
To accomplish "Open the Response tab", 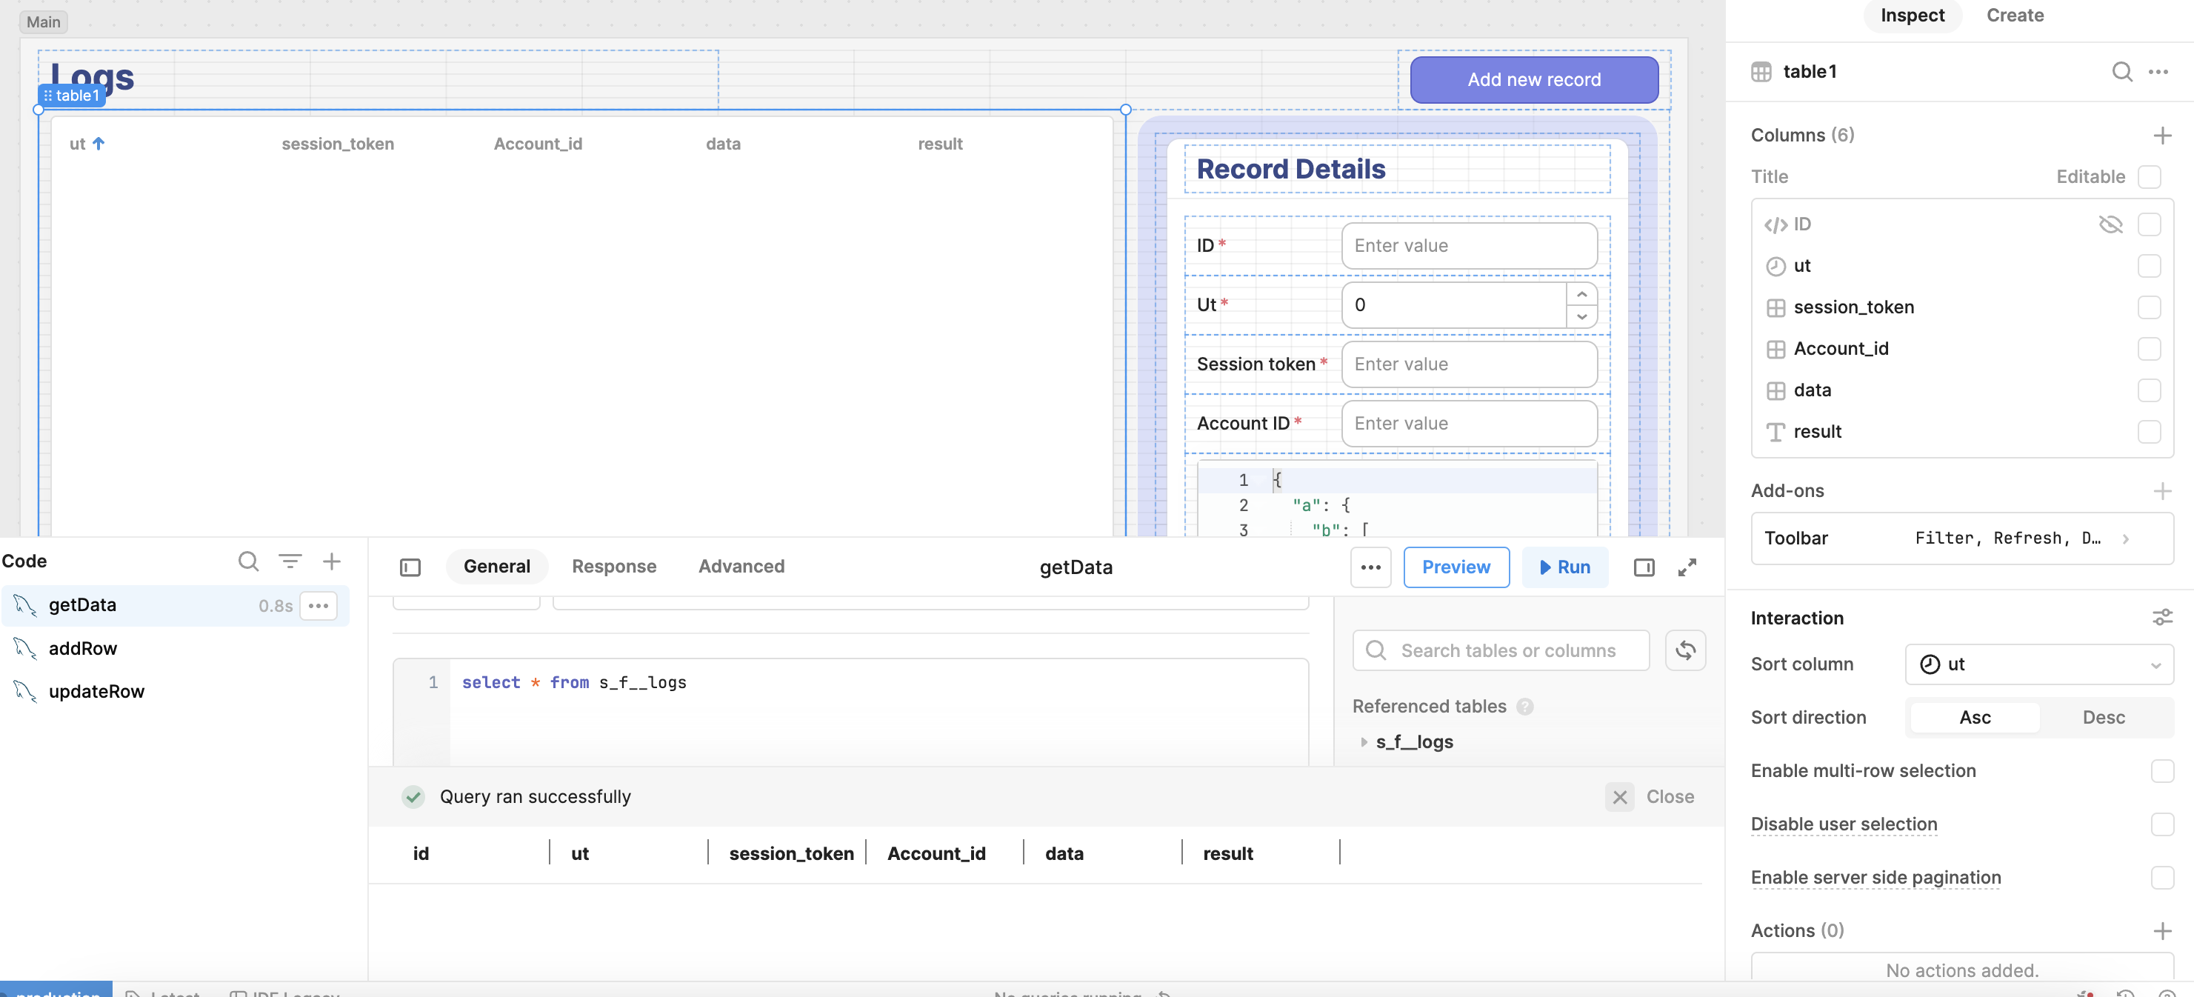I will click(614, 567).
